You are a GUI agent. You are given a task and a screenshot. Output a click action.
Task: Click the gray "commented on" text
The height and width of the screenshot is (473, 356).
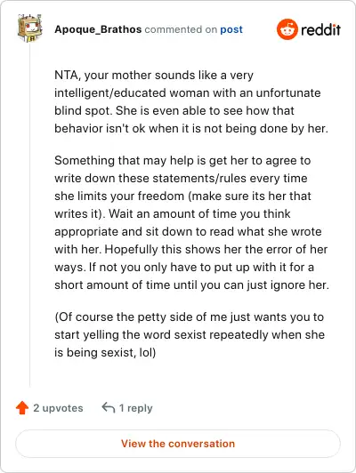point(181,29)
